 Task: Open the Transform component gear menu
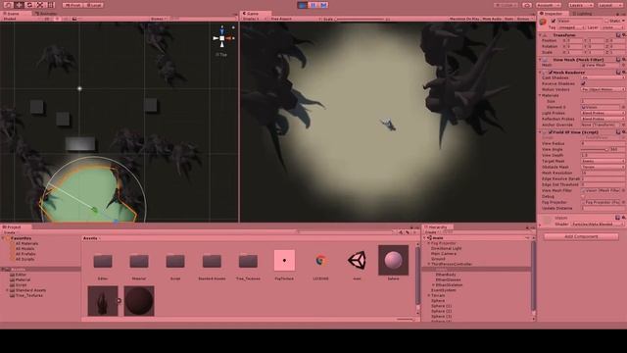point(624,35)
